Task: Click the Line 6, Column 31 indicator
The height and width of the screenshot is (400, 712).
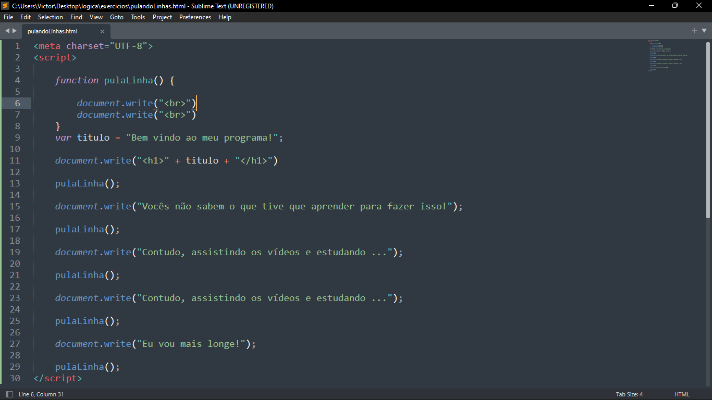Action: [41, 394]
